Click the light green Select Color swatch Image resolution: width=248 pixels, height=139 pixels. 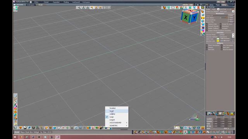[218, 39]
